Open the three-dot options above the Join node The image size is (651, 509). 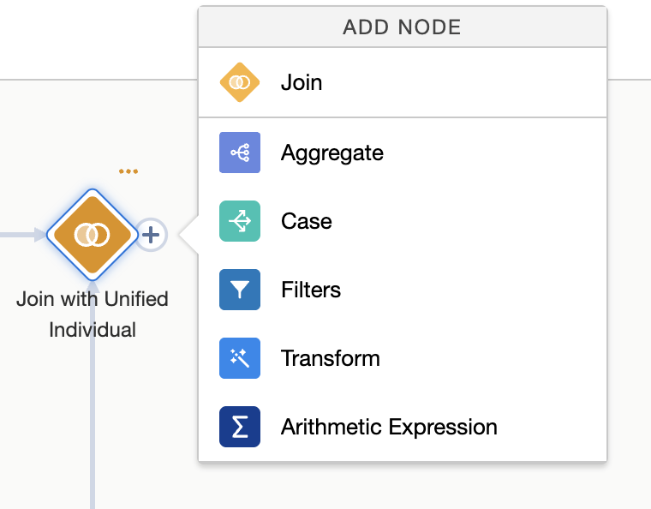click(x=128, y=171)
